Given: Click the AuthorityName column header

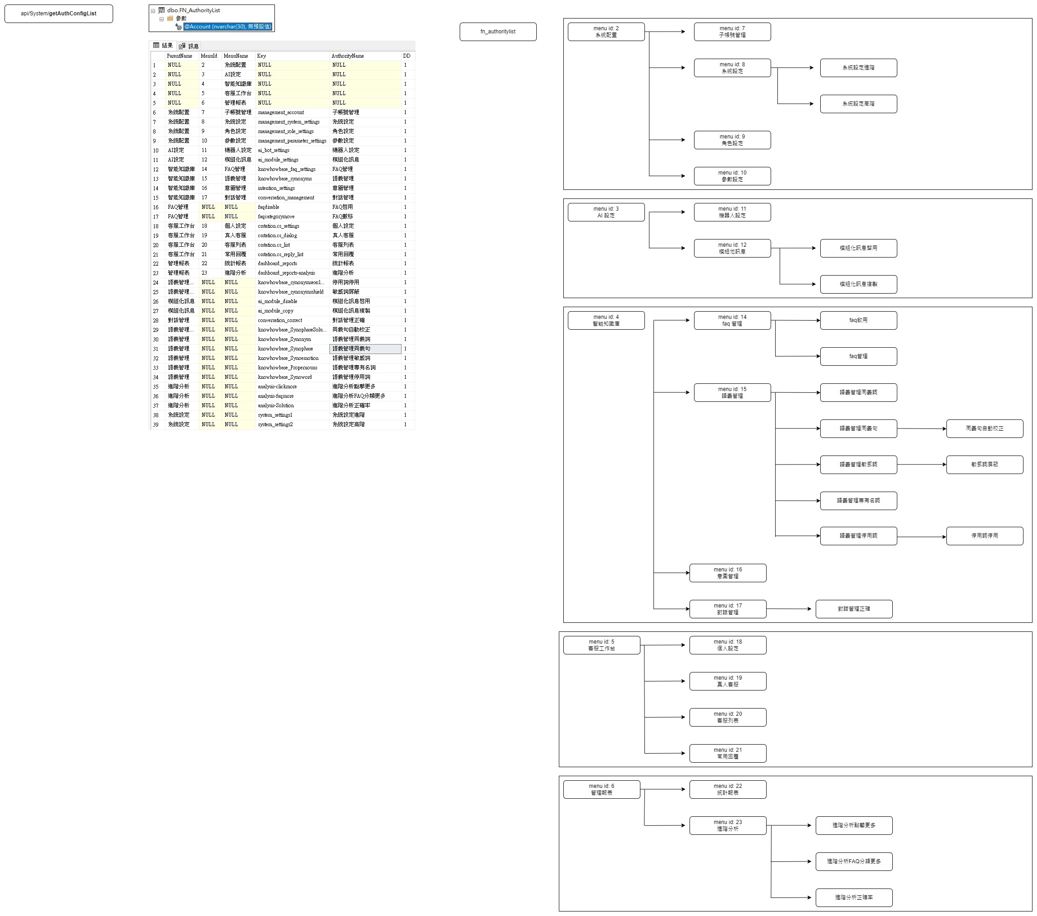Looking at the screenshot, I should coord(365,56).
